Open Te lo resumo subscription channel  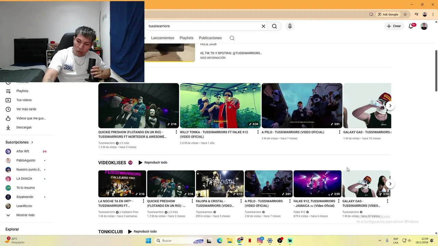26,188
